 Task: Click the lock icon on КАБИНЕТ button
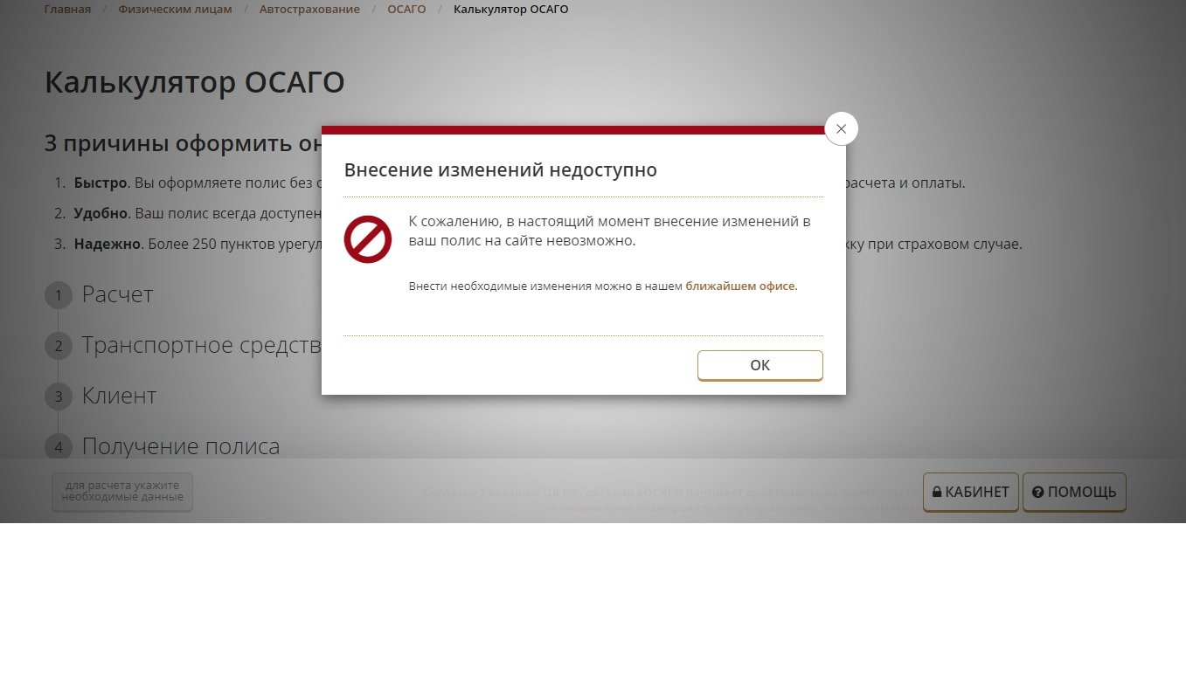[936, 492]
